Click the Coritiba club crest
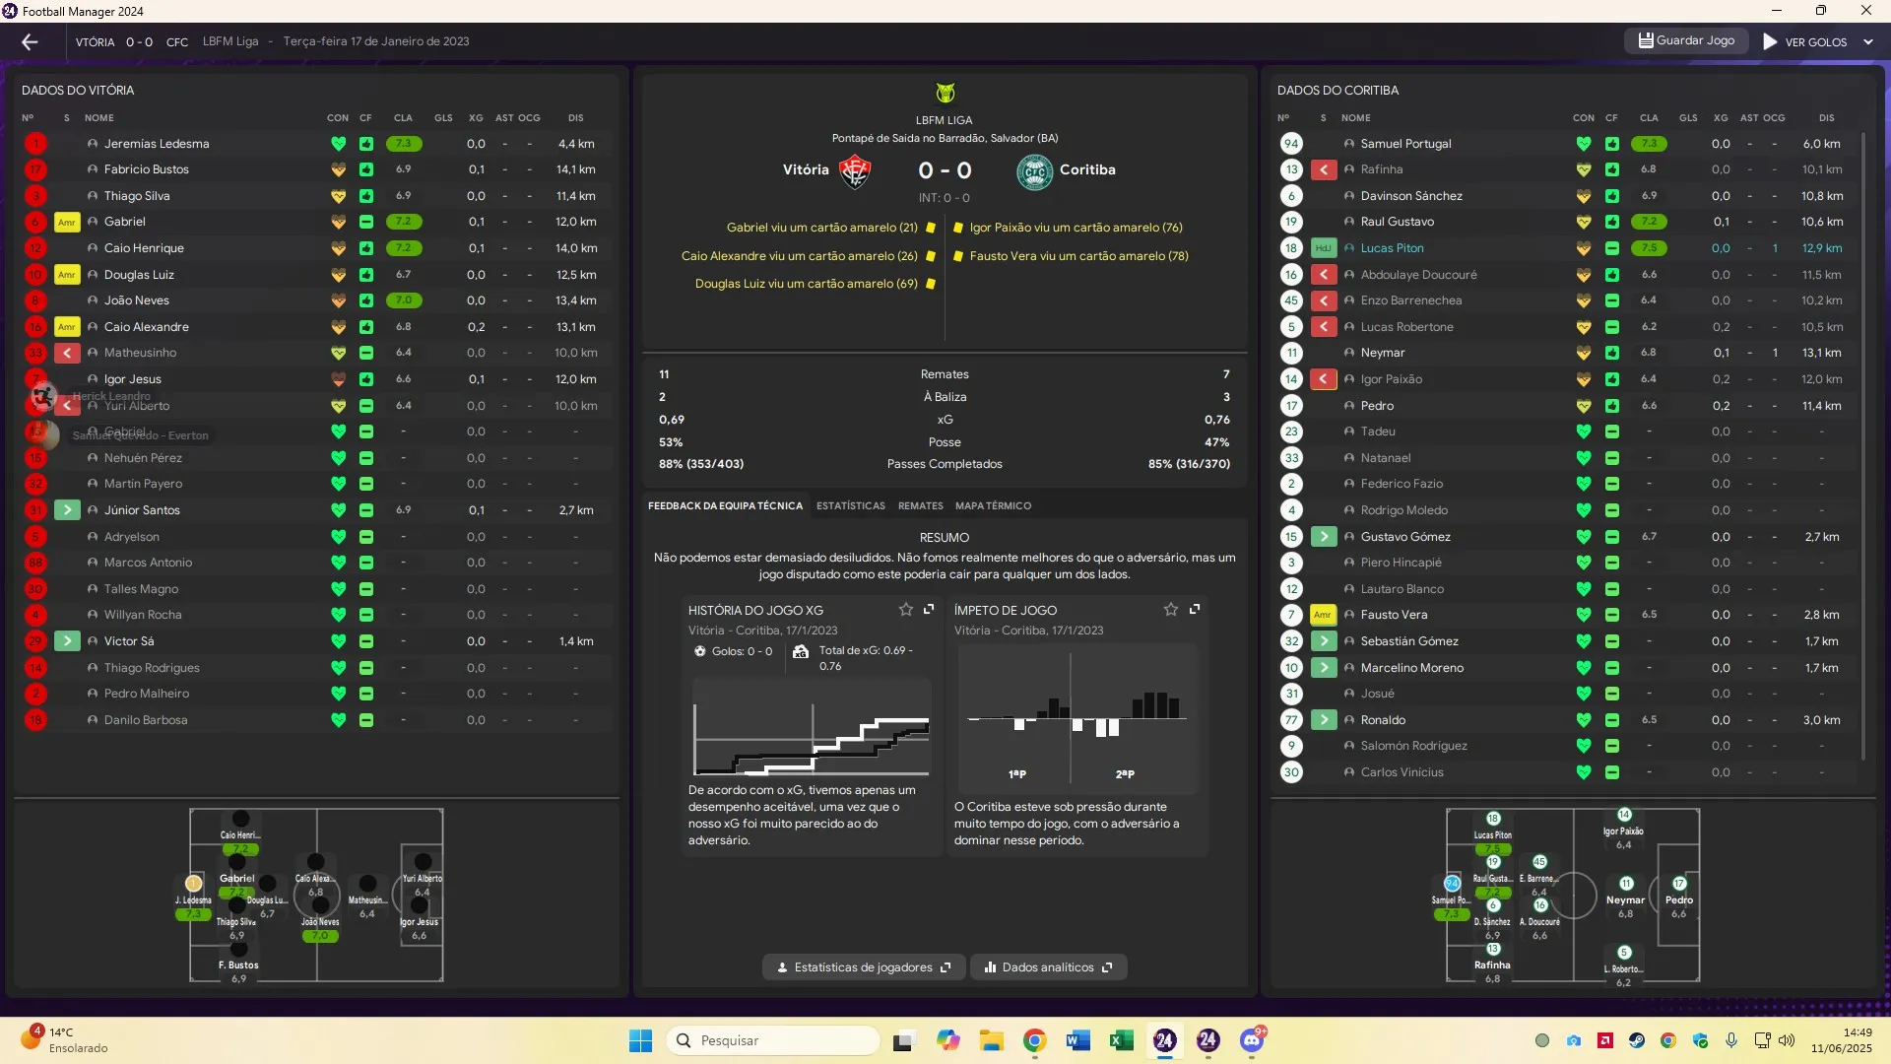 point(1034,170)
